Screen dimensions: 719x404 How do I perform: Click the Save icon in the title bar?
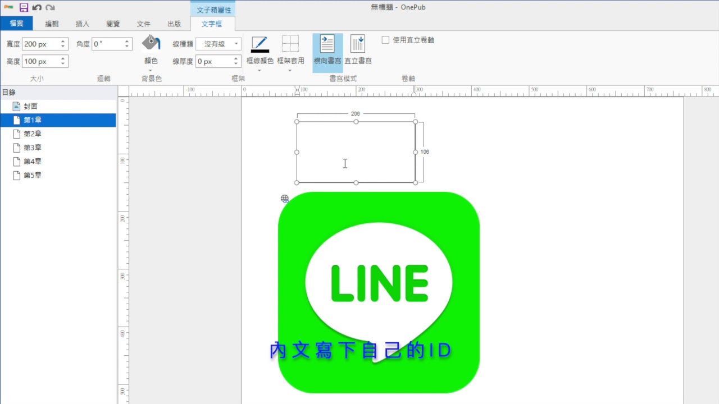pos(24,7)
